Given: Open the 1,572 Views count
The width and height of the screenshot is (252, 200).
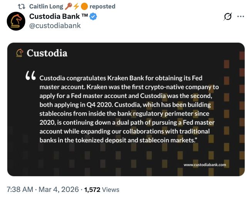Looking at the screenshot, I should click(x=101, y=190).
